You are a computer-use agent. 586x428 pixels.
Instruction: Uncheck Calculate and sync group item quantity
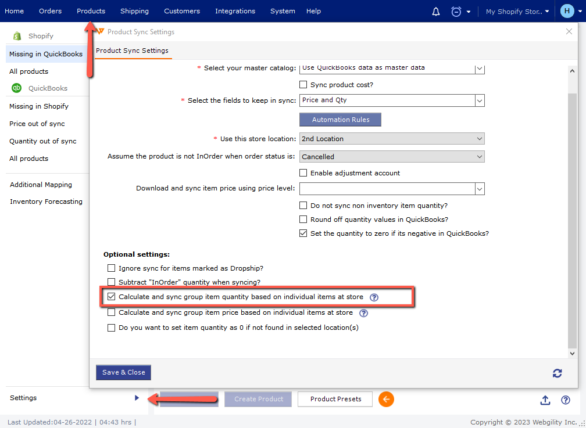111,297
